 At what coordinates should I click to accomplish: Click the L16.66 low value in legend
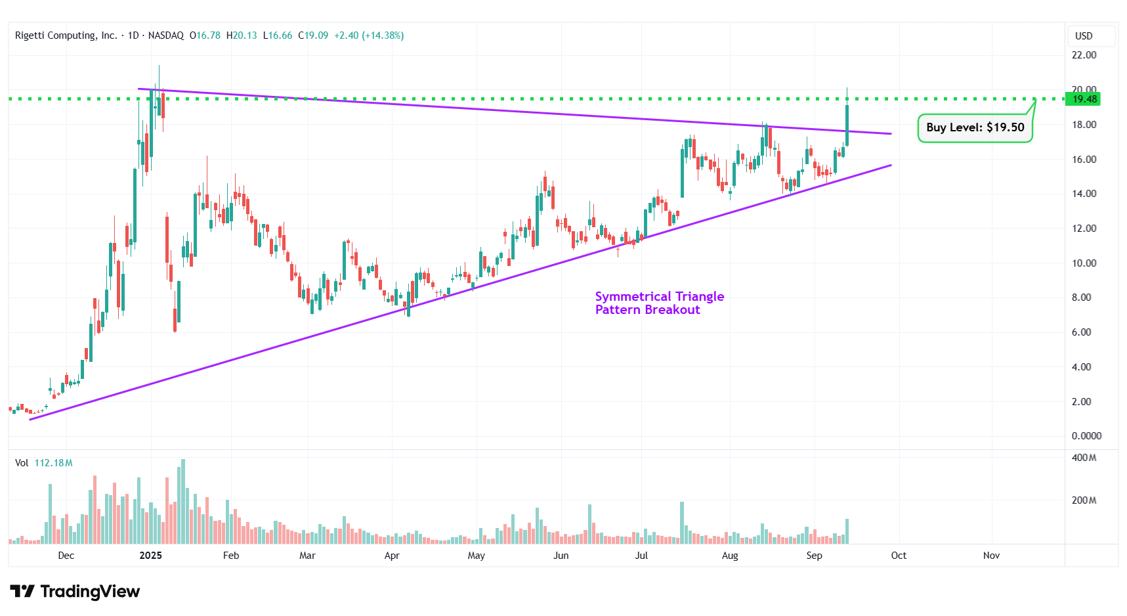coord(278,35)
